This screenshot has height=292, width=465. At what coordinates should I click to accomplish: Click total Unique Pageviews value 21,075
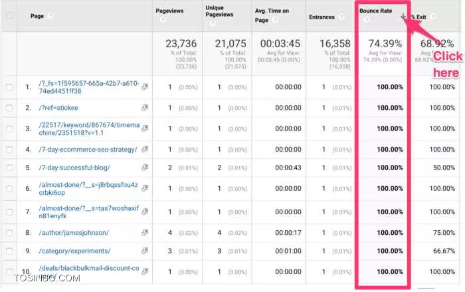[x=231, y=44]
